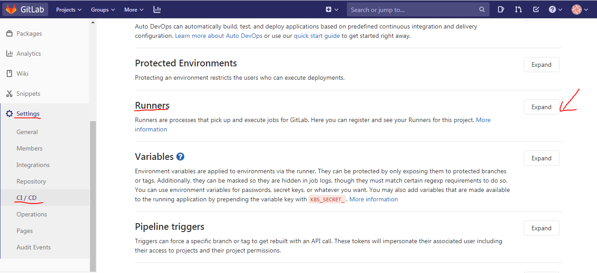This screenshot has width=597, height=273.
Task: Open your to-do list icon
Action: point(536,9)
